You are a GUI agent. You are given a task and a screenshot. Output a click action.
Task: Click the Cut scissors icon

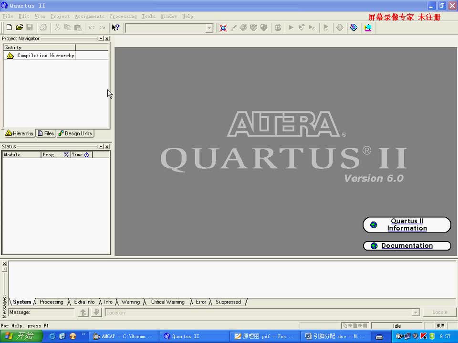click(57, 28)
